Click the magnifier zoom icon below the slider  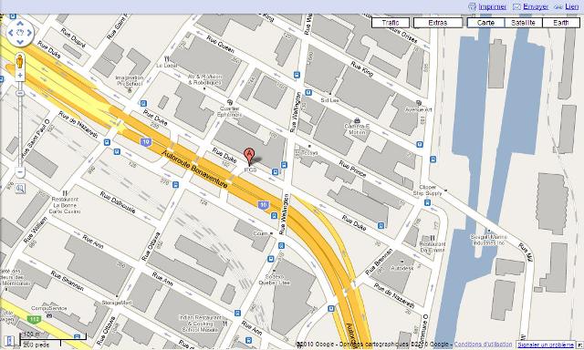[20, 189]
